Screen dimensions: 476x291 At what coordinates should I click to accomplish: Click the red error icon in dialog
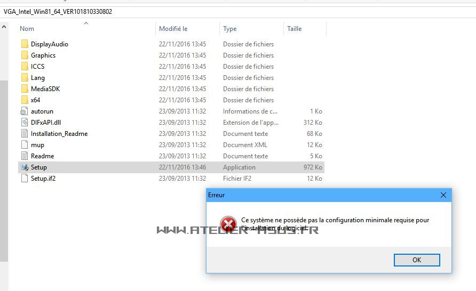point(228,224)
